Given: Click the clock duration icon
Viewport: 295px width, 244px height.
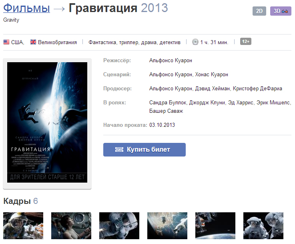Looking at the screenshot, I should click(195, 42).
